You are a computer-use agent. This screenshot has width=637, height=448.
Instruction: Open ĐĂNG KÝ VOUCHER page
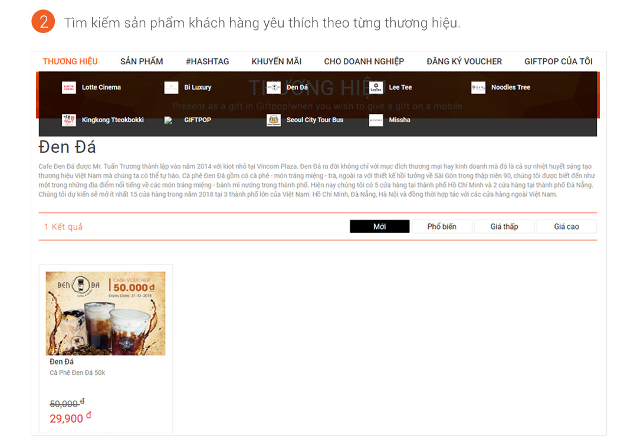[x=464, y=61]
